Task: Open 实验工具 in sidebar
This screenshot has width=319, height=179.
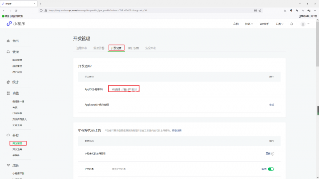Action: point(17,125)
